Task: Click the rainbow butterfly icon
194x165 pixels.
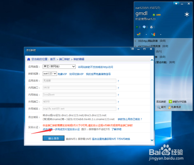Action: [139, 35]
